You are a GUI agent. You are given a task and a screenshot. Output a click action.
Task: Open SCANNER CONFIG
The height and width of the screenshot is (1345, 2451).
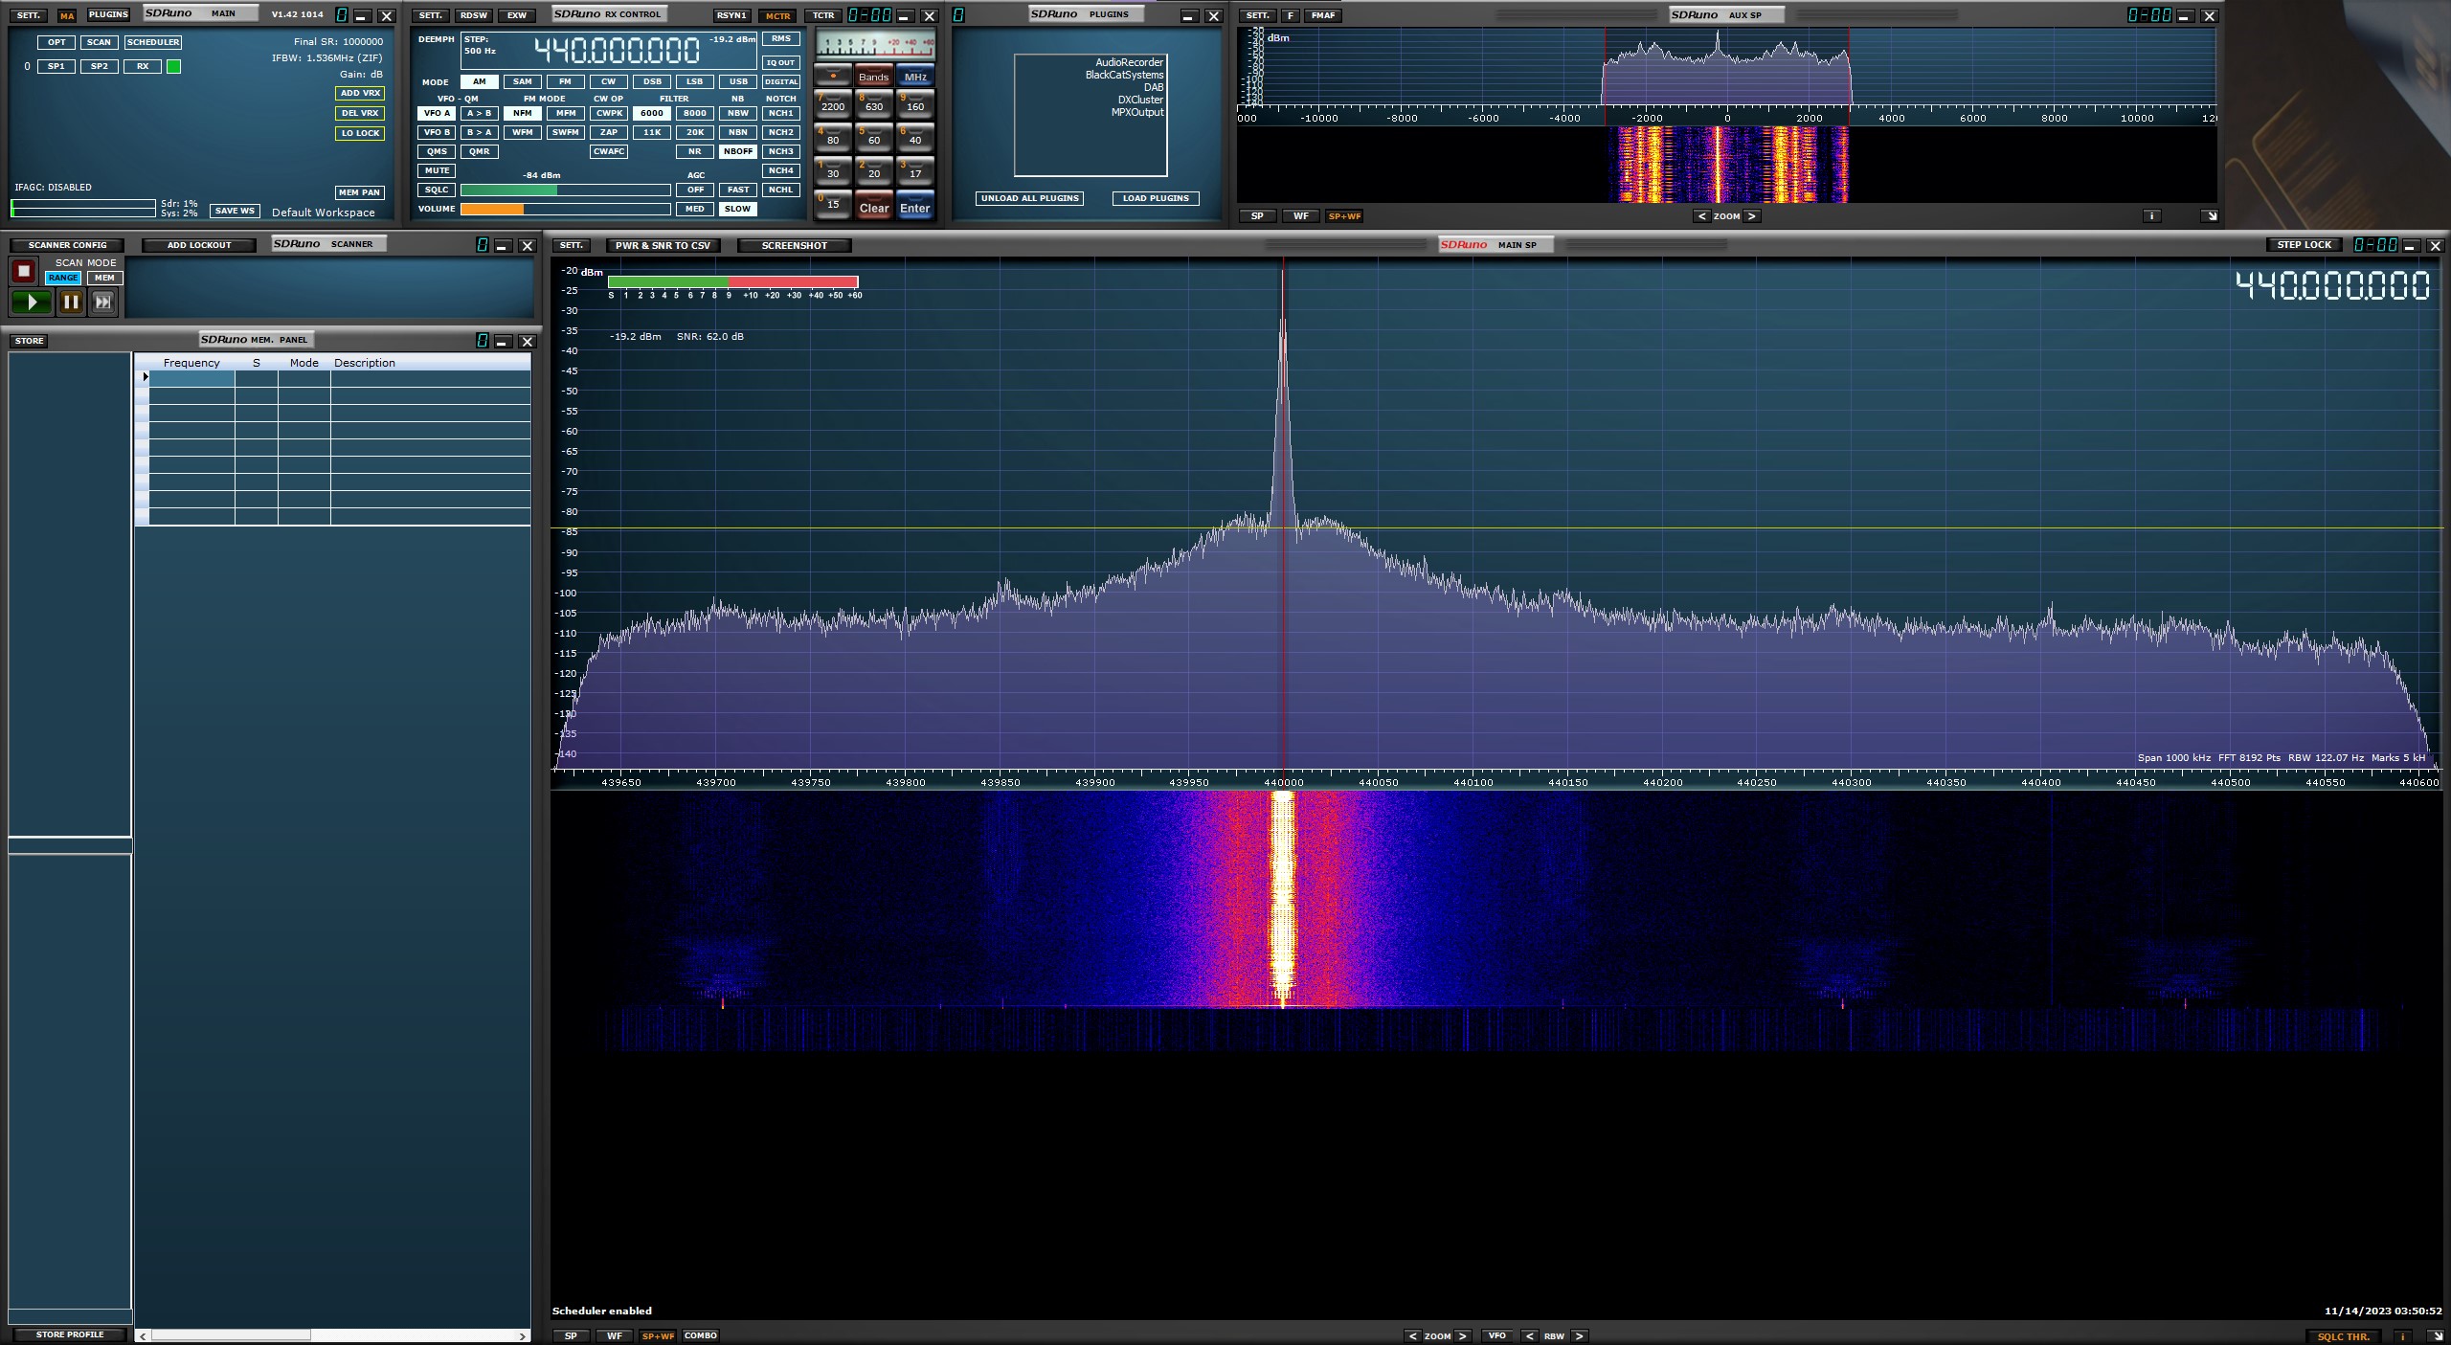click(x=67, y=245)
